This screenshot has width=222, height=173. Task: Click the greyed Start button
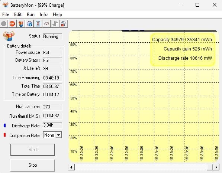pyautogui.click(x=33, y=150)
